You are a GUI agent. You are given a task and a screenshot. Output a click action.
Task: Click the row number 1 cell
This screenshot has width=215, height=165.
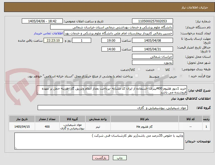point(206,127)
